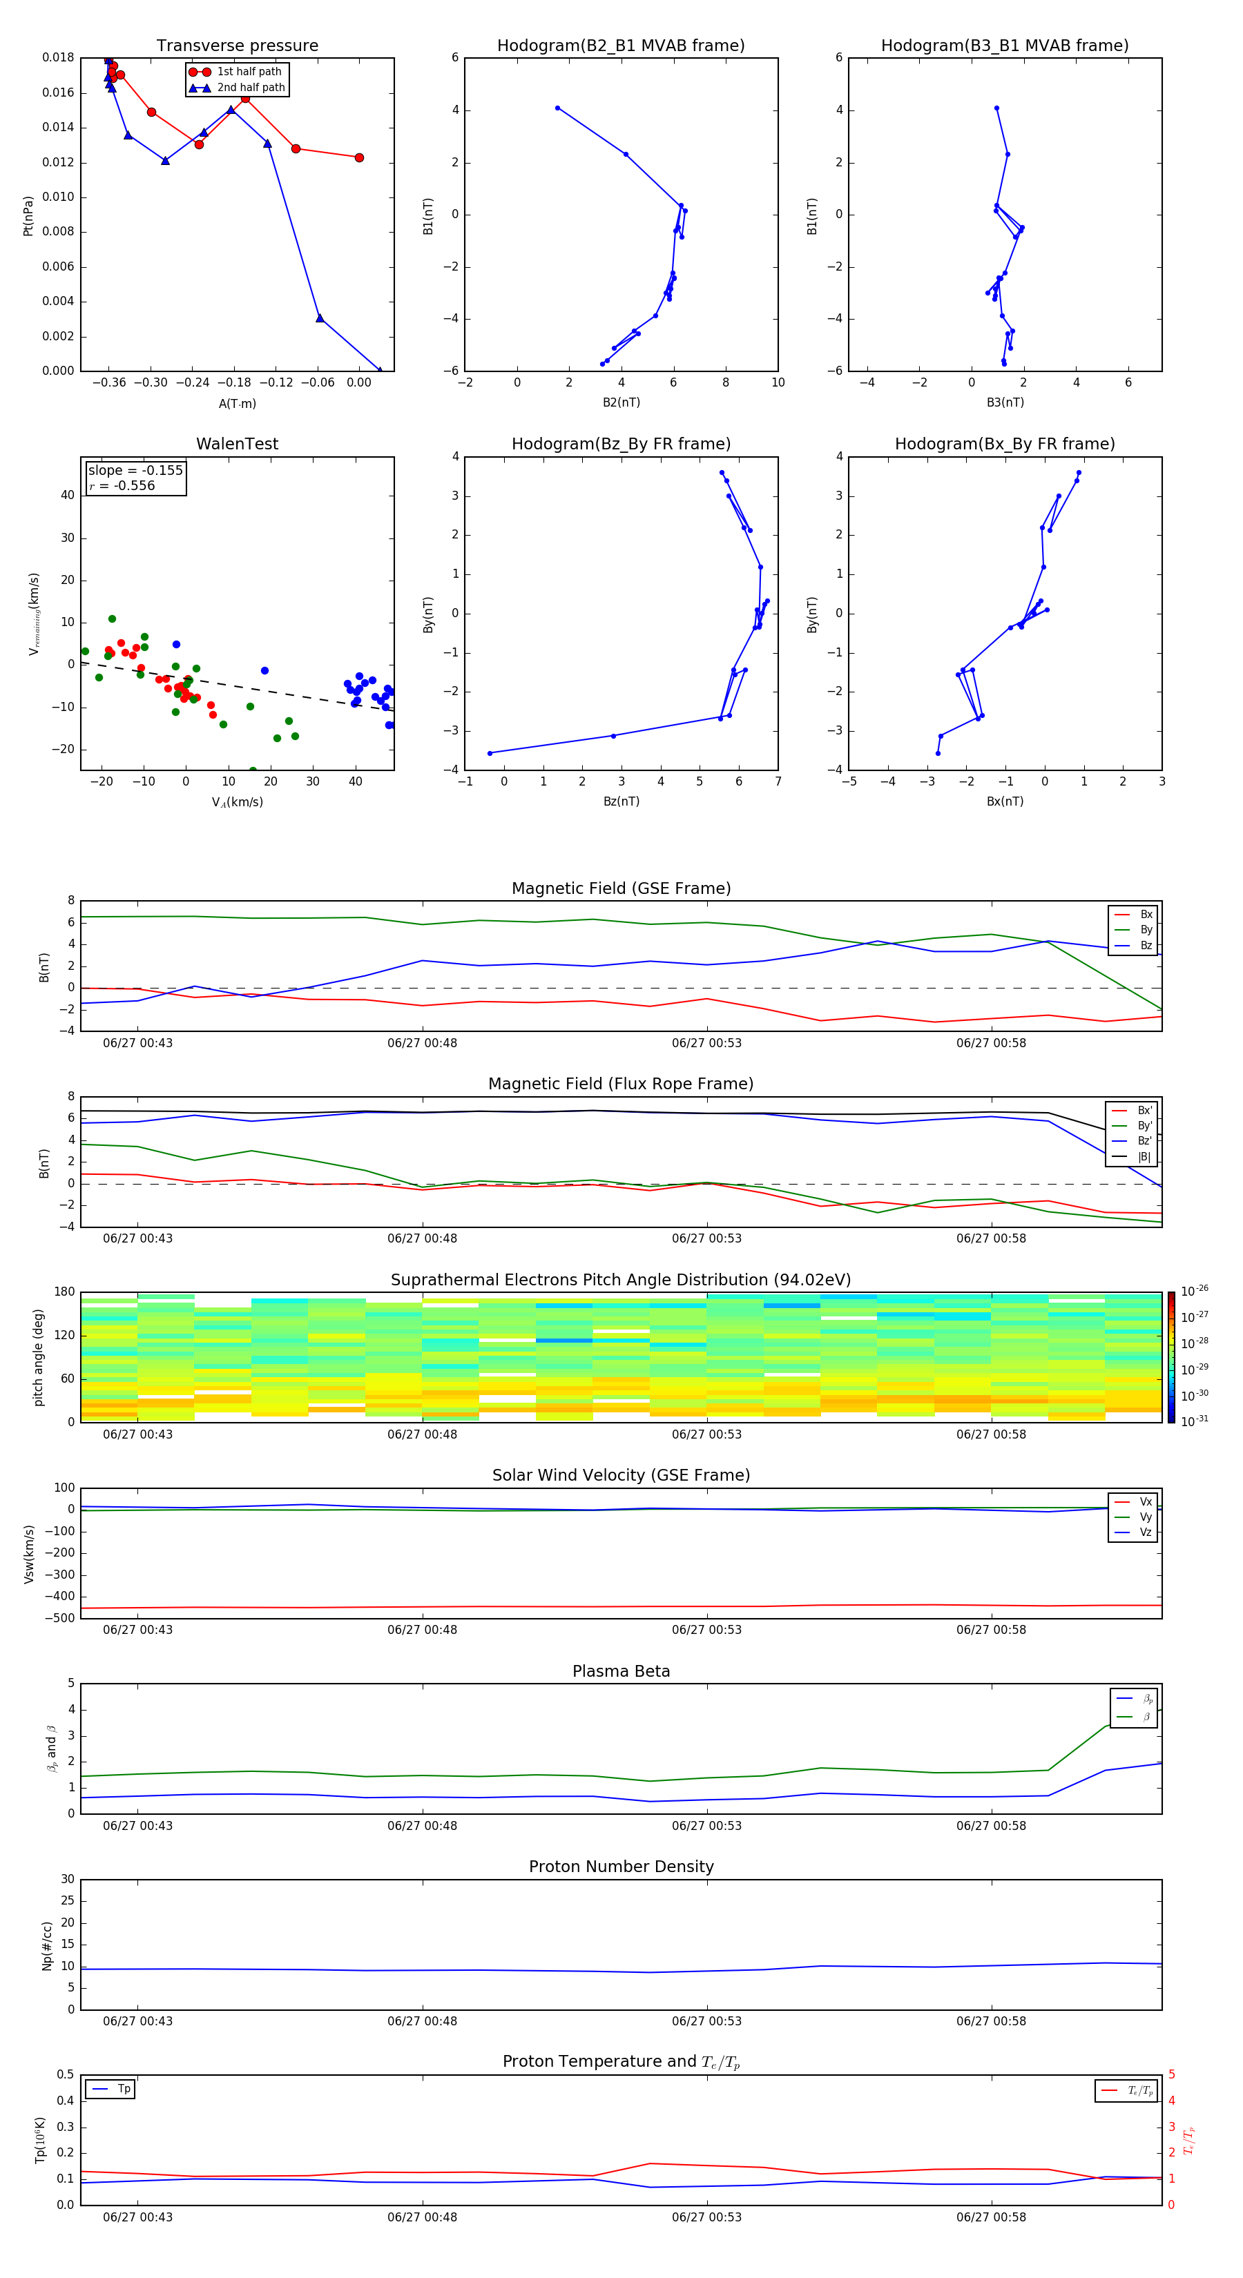Select the 'Tp(10^6K)' y-axis label
Screen dimensions: 1243x2278
pyautogui.click(x=41, y=2140)
